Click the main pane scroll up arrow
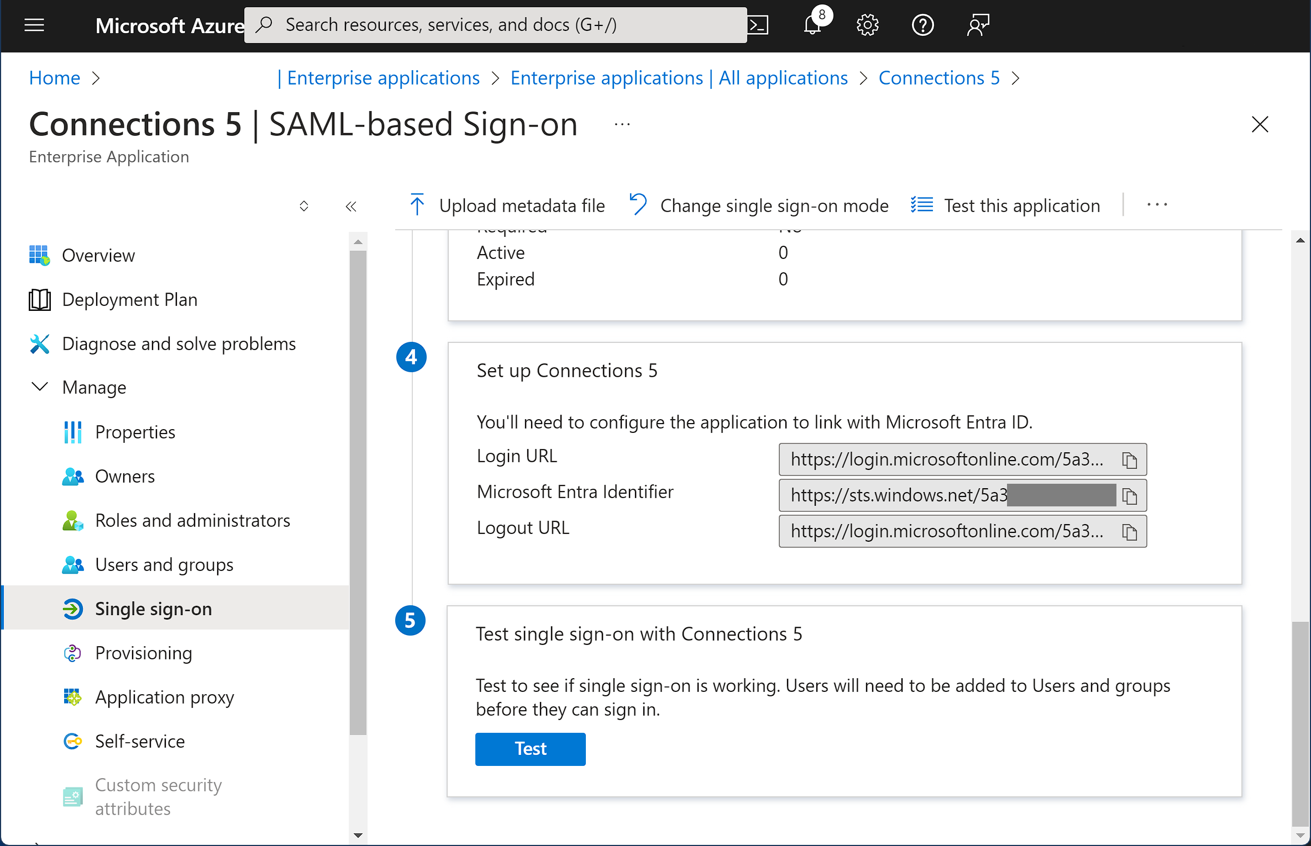 (1300, 240)
